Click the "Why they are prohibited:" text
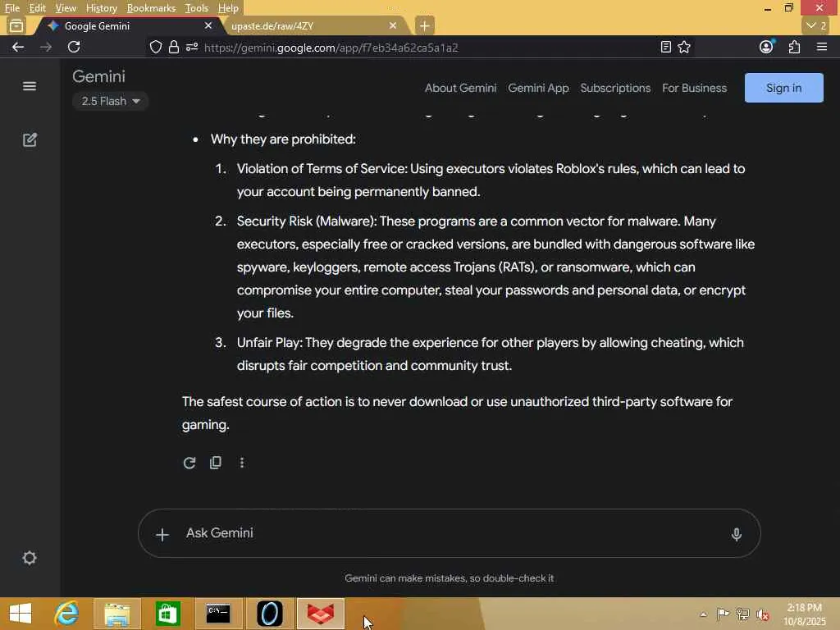840x630 pixels. point(283,139)
